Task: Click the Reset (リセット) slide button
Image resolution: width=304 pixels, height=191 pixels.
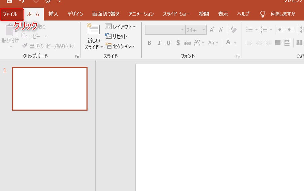Action: click(x=116, y=36)
